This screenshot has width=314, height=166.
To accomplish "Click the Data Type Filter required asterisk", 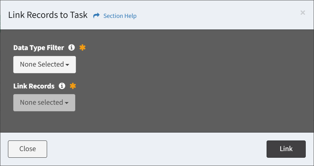I will coord(82,48).
